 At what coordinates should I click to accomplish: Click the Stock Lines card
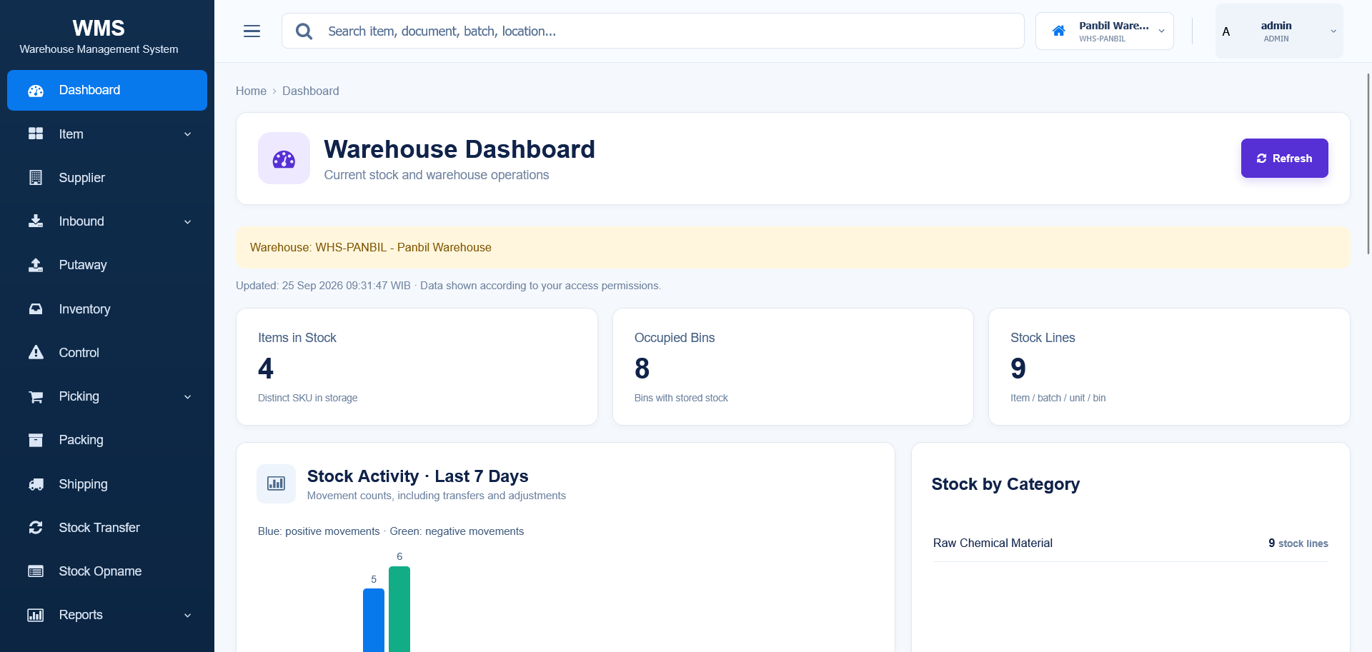pyautogui.click(x=1169, y=367)
